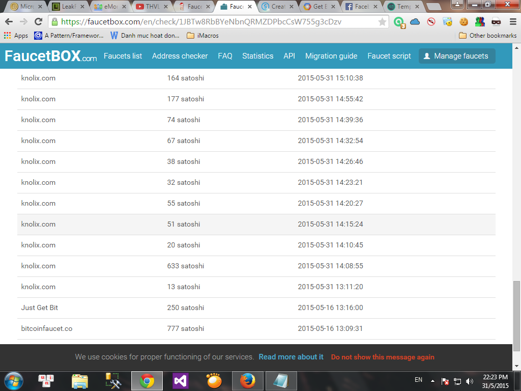Open Firefox from the taskbar
The height and width of the screenshot is (391, 521).
pos(248,381)
